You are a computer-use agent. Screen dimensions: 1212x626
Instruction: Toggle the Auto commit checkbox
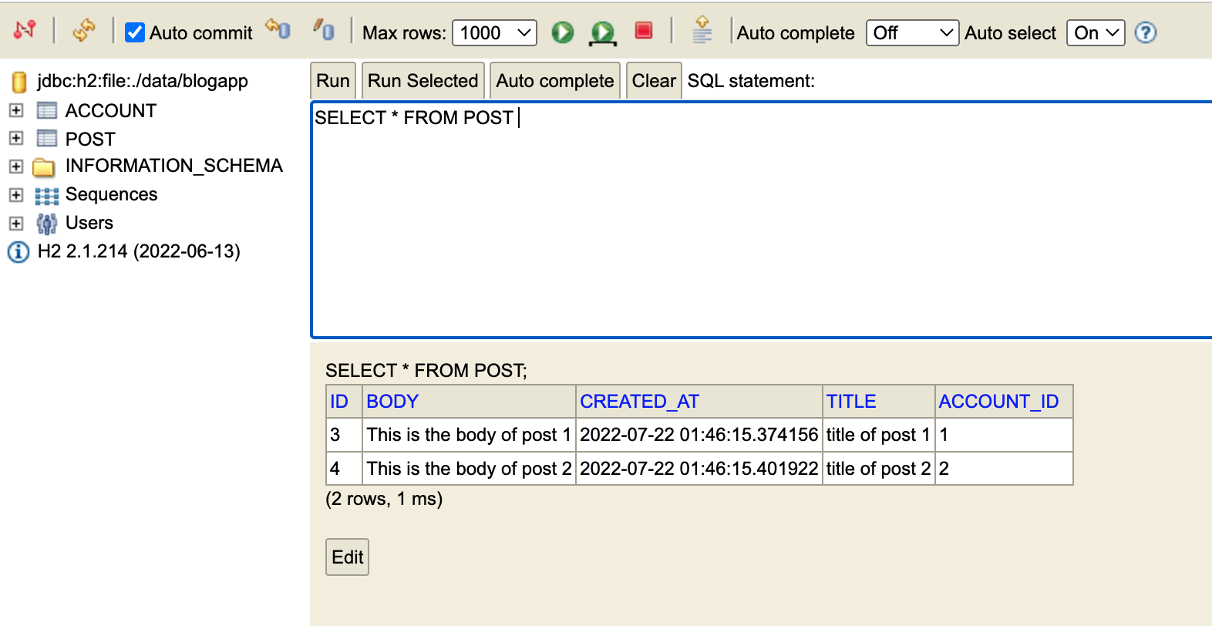(x=135, y=32)
